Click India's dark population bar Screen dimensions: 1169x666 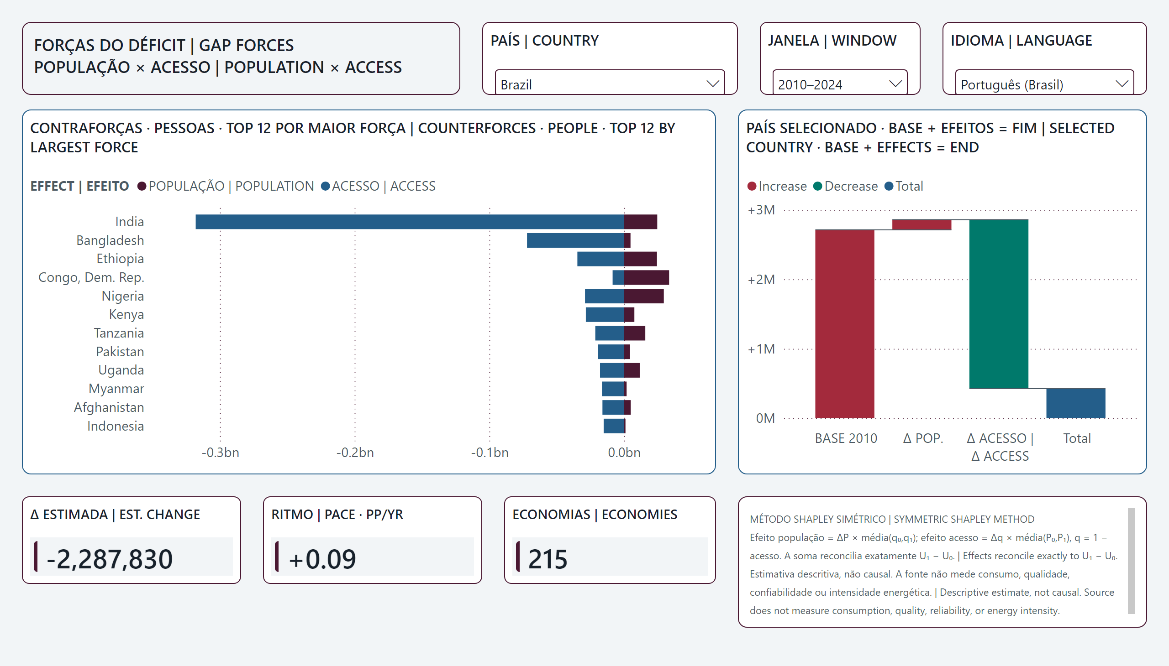(641, 222)
